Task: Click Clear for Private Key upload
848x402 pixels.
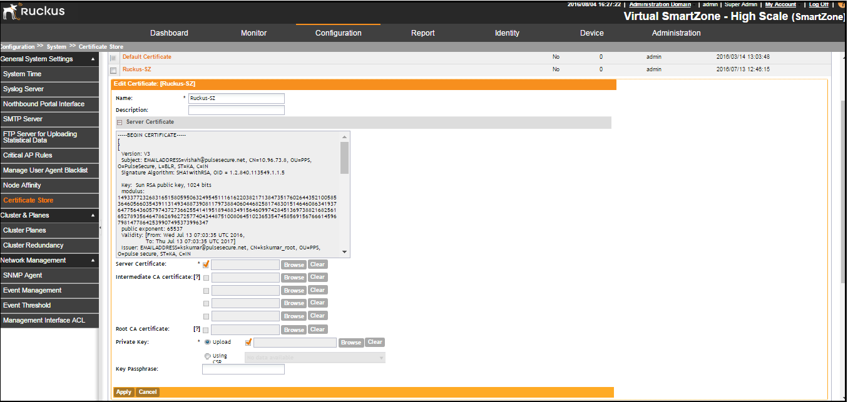Action: point(375,342)
